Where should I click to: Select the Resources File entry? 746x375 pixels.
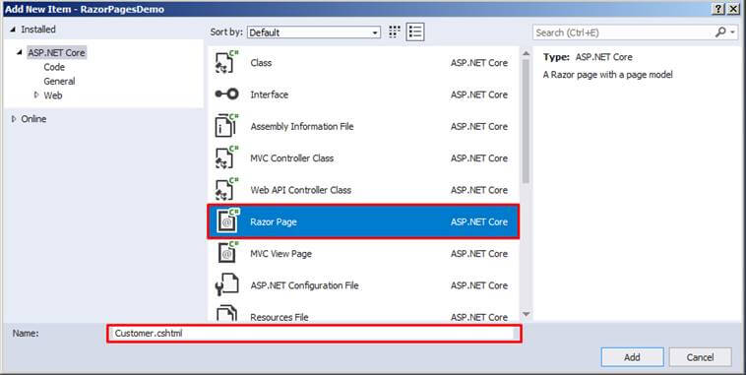(280, 317)
